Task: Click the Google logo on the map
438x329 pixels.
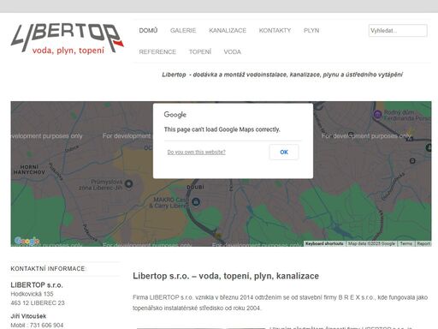Action: pyautogui.click(x=27, y=241)
